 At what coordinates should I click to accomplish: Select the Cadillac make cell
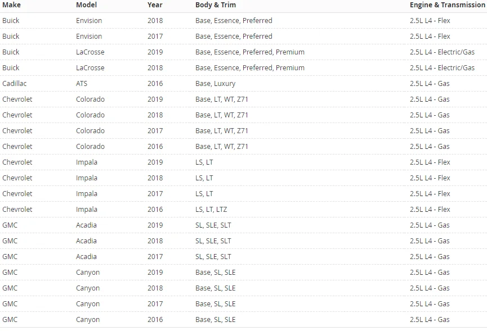click(x=15, y=84)
